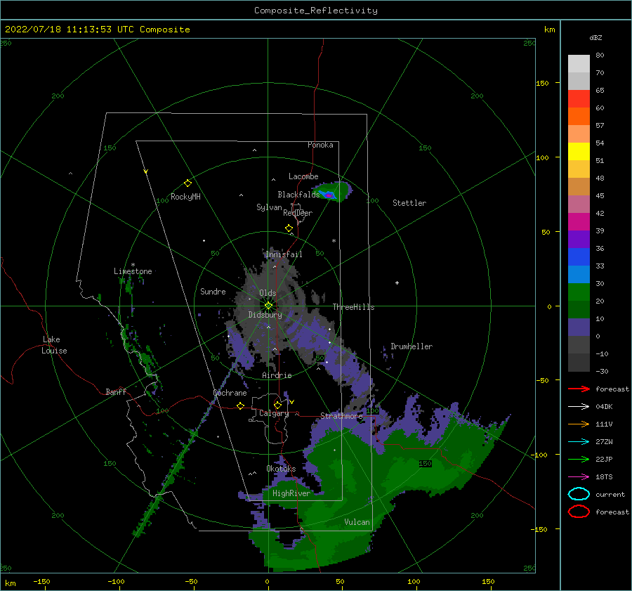Click the Lake Louise label
The width and height of the screenshot is (632, 591).
(x=54, y=345)
